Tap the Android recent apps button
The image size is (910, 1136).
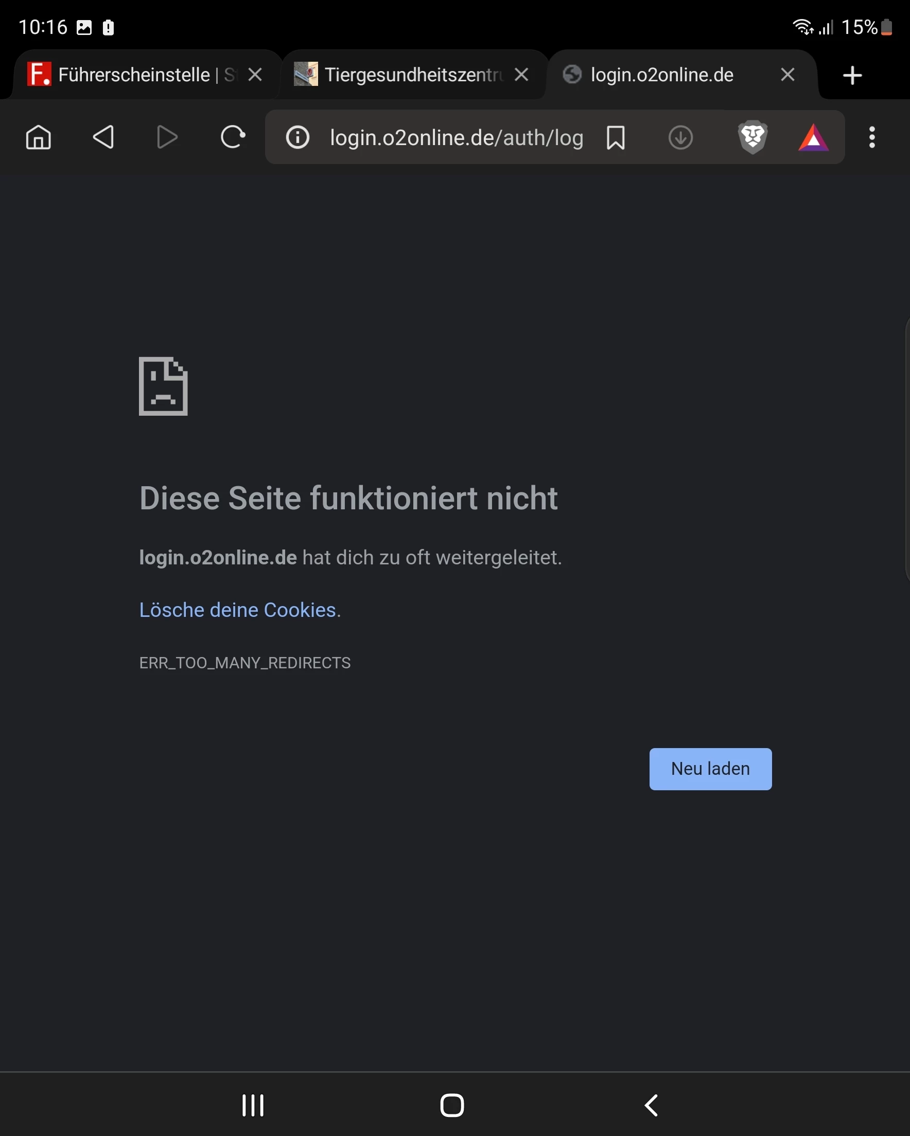[x=253, y=1105]
